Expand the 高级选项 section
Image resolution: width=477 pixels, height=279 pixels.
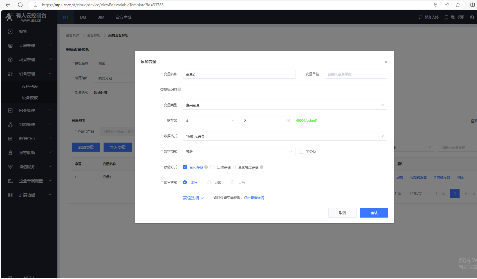tap(193, 198)
